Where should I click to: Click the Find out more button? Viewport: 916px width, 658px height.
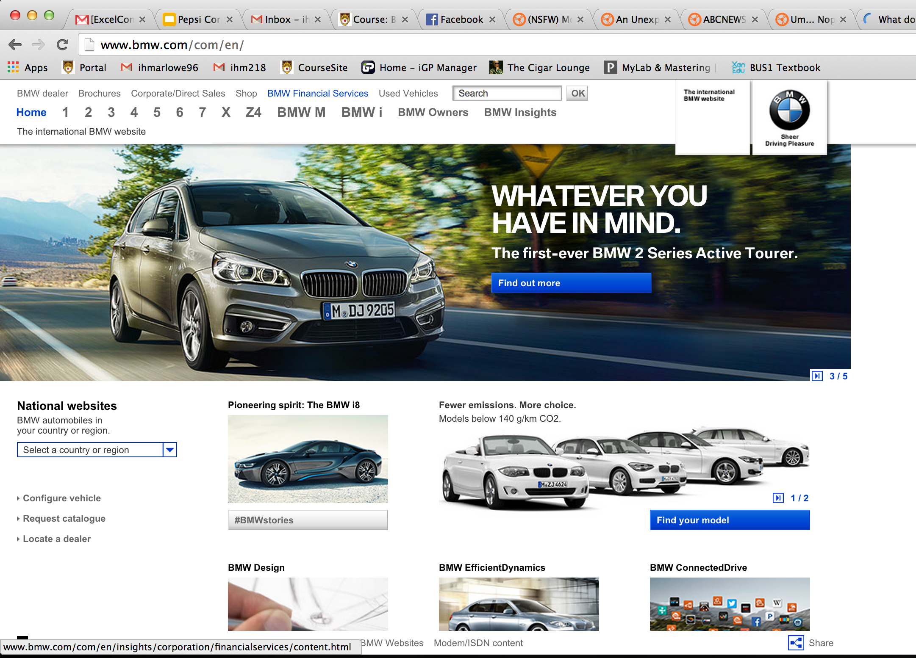coord(571,283)
